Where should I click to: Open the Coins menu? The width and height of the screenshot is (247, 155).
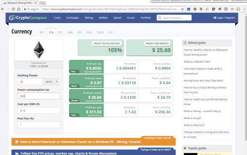[57, 18]
